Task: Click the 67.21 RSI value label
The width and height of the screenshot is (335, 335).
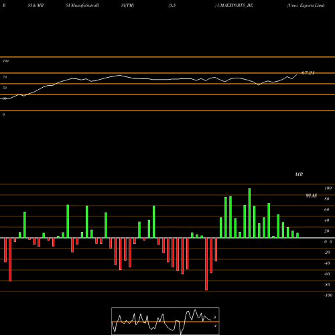Action: tap(308, 73)
